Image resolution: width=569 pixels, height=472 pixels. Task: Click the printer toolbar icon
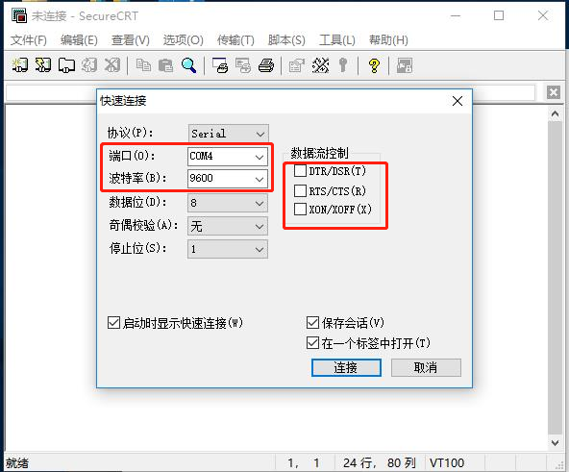point(266,65)
